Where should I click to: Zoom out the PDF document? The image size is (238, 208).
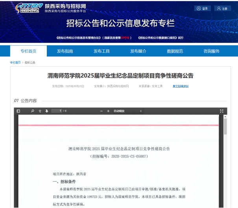101,111
